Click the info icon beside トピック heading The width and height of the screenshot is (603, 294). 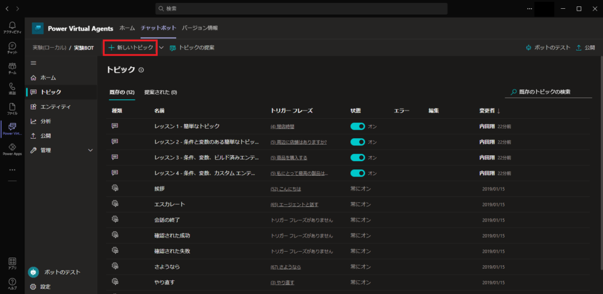point(141,70)
